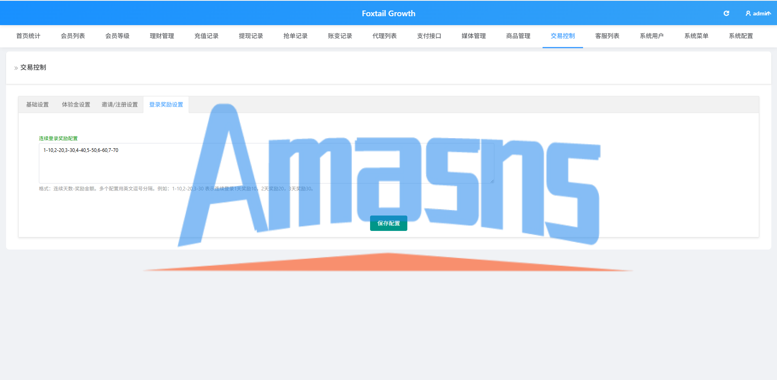This screenshot has height=380, width=777.
Task: Click the refresh icon in header
Action: [726, 13]
